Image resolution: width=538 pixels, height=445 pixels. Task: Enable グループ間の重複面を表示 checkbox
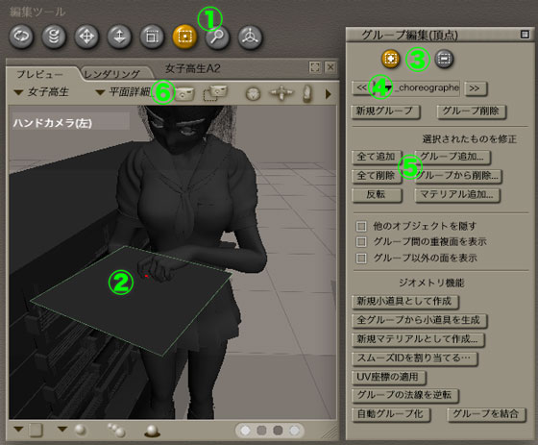click(x=360, y=242)
